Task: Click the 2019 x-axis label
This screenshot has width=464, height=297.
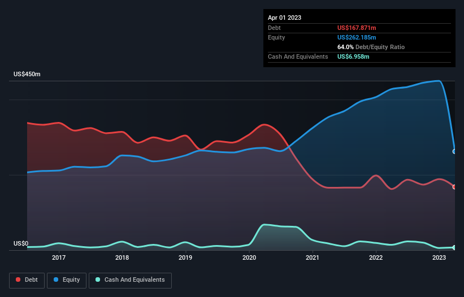Action: tap(185, 257)
